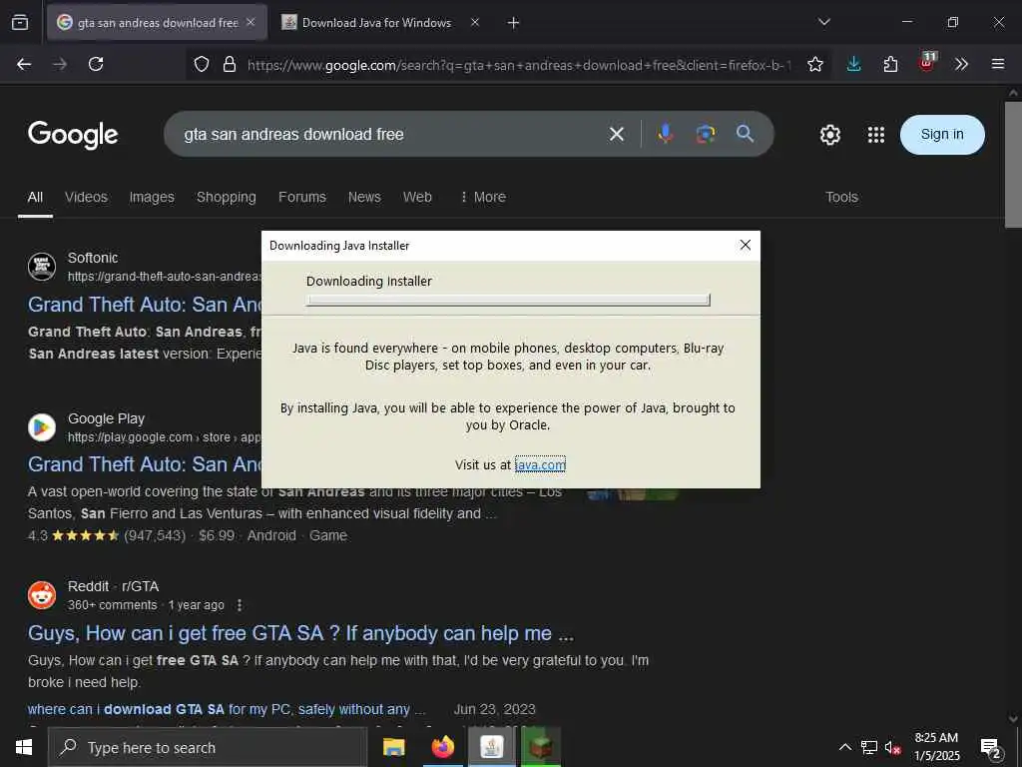Click taskbar 'Type here to search' box
This screenshot has height=767, width=1022.
point(208,747)
